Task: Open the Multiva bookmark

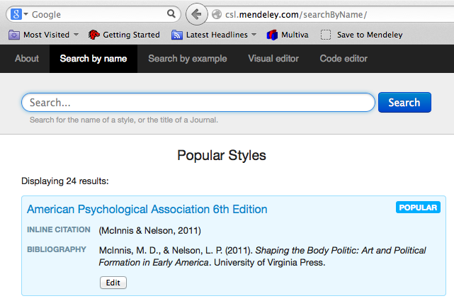Action: pos(290,35)
